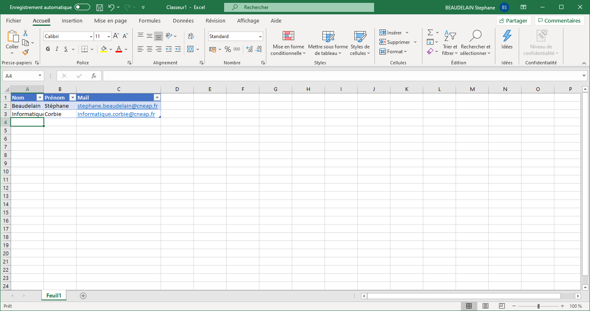The image size is (590, 311).
Task: Open the Insertion ribbon tab
Action: (72, 21)
